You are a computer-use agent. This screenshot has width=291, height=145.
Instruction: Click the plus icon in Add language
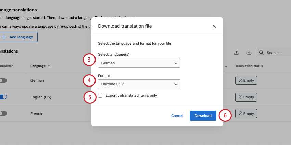click(4, 37)
